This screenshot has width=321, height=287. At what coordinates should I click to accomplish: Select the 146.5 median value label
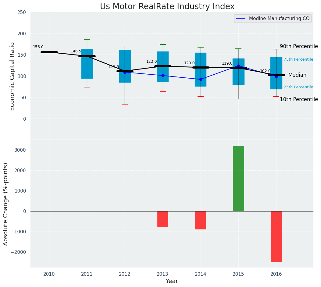pos(76,51)
